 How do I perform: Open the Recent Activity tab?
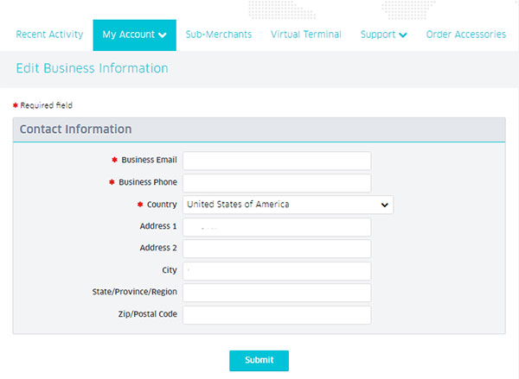pyautogui.click(x=49, y=35)
